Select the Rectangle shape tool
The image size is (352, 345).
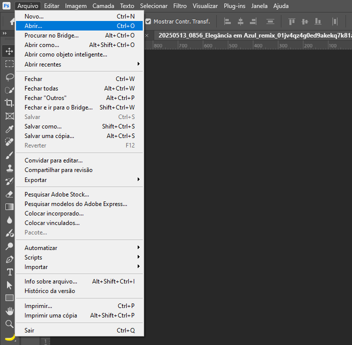9,298
